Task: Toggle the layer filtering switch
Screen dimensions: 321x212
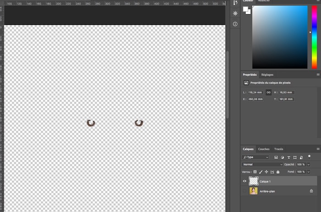Action: tap(309, 157)
